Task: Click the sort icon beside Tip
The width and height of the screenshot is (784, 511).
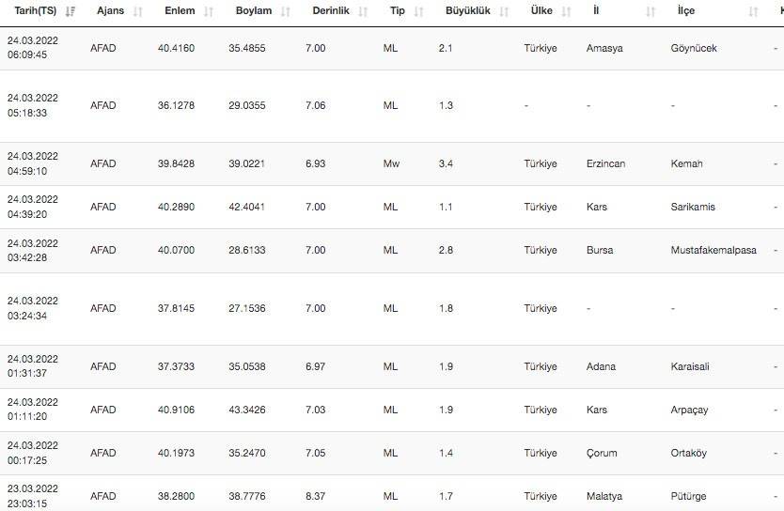Action: pos(419,12)
